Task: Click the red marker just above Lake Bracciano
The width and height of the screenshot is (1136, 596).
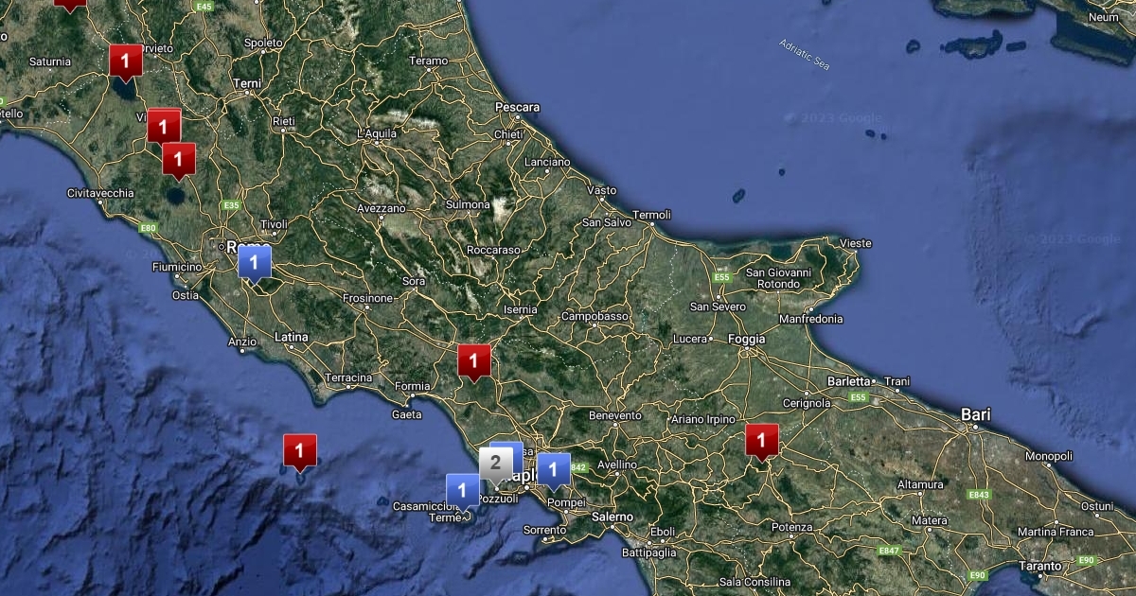Action: click(178, 159)
